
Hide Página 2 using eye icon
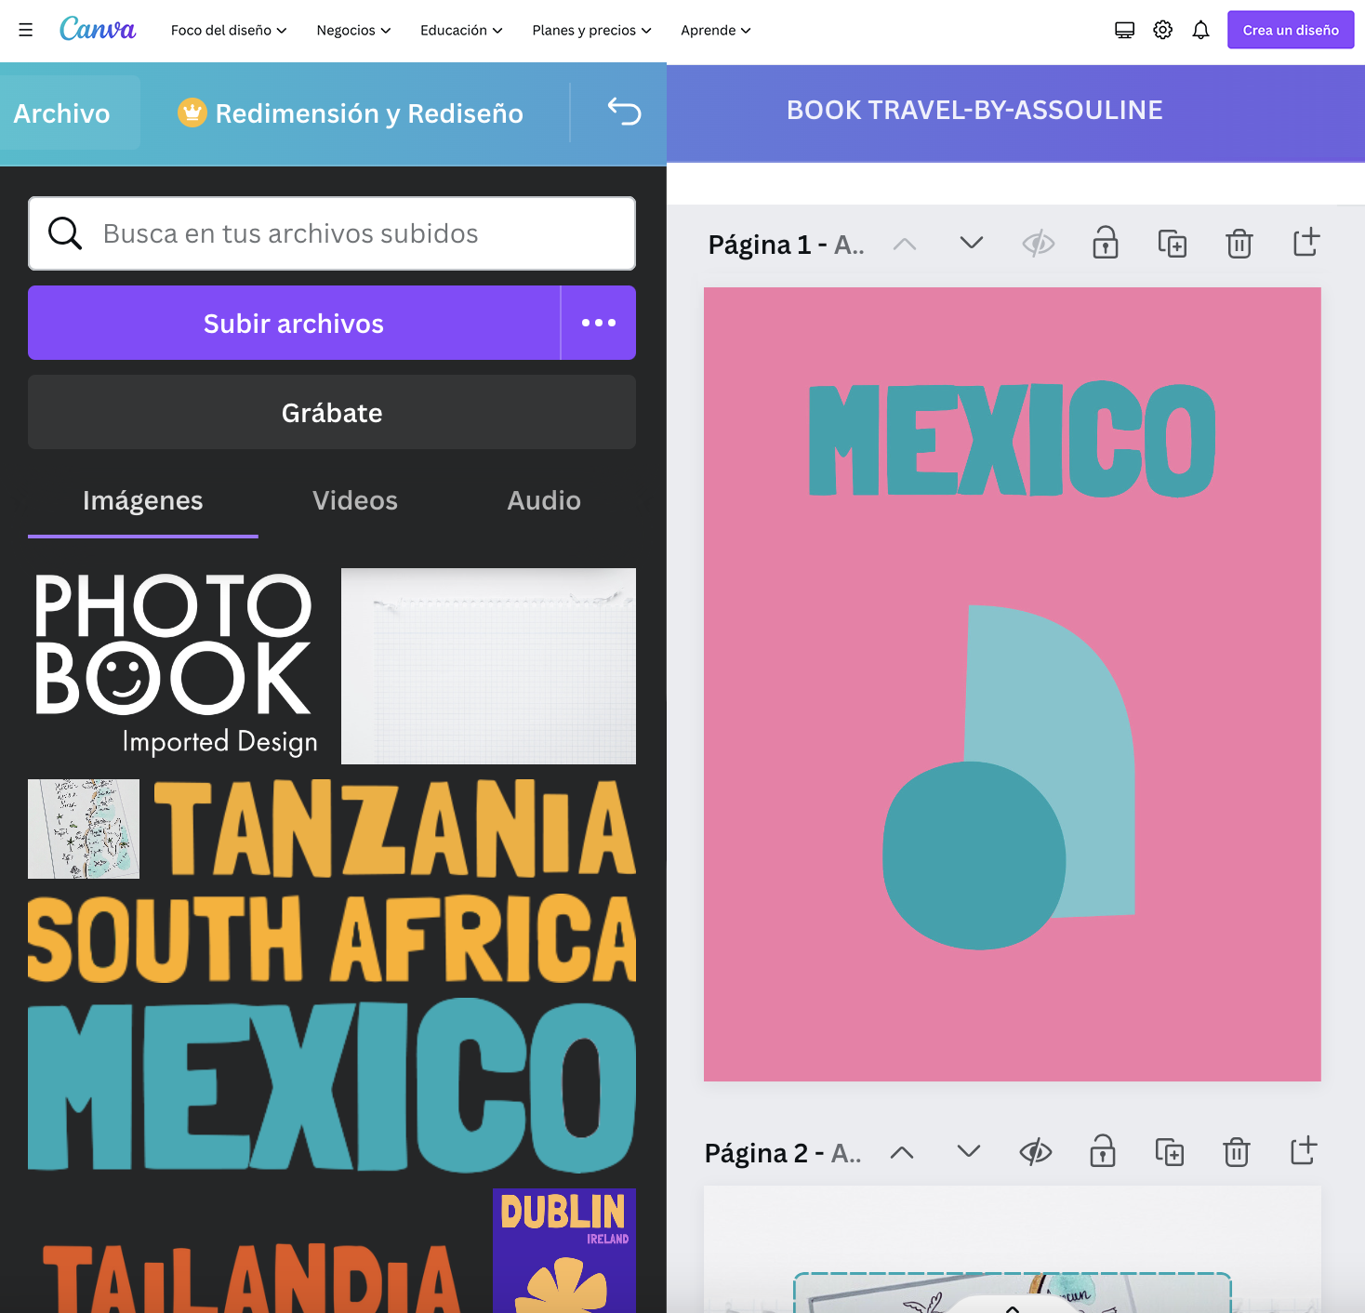point(1035,1152)
